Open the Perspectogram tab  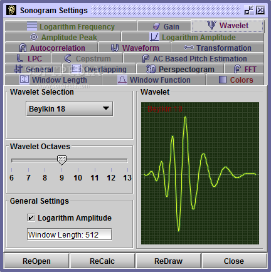[180, 69]
